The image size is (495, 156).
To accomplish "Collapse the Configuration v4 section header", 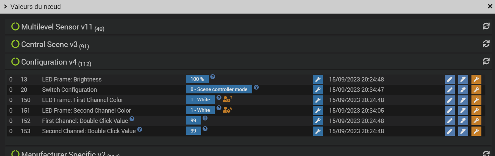I will [x=49, y=62].
